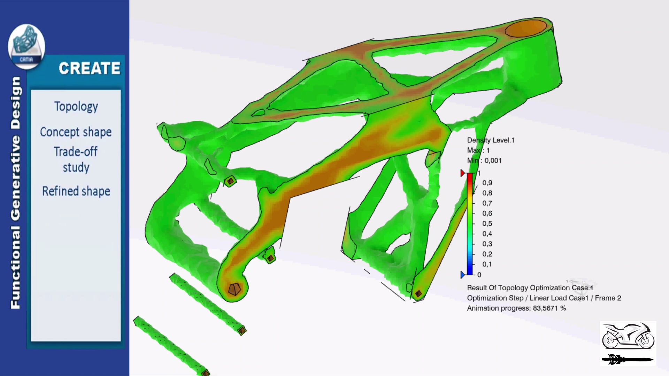Click the red maximum marker on legend
This screenshot has height=376, width=669.
pos(463,173)
